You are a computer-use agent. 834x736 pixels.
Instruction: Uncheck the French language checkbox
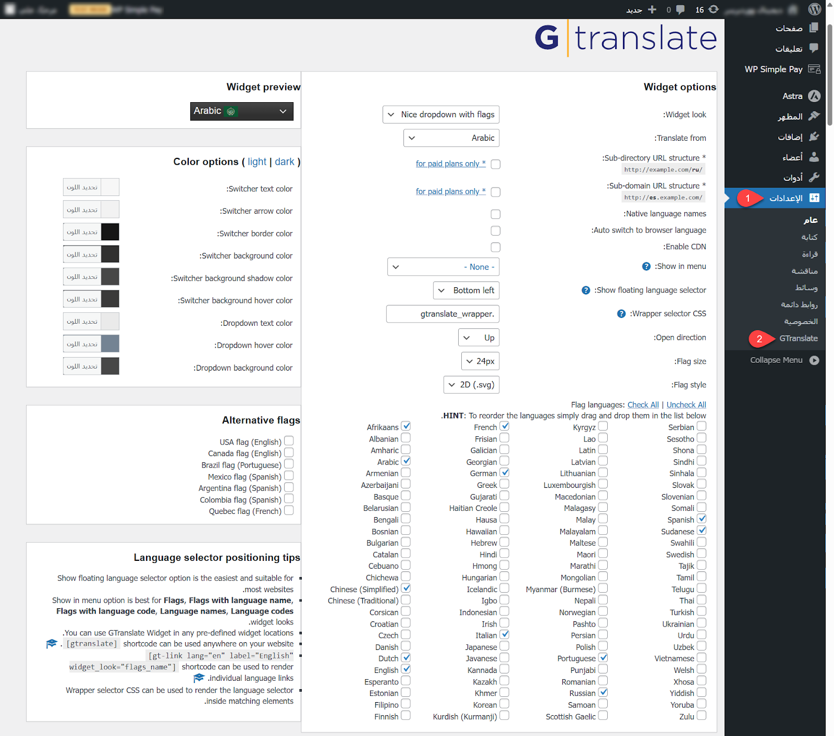pyautogui.click(x=505, y=426)
